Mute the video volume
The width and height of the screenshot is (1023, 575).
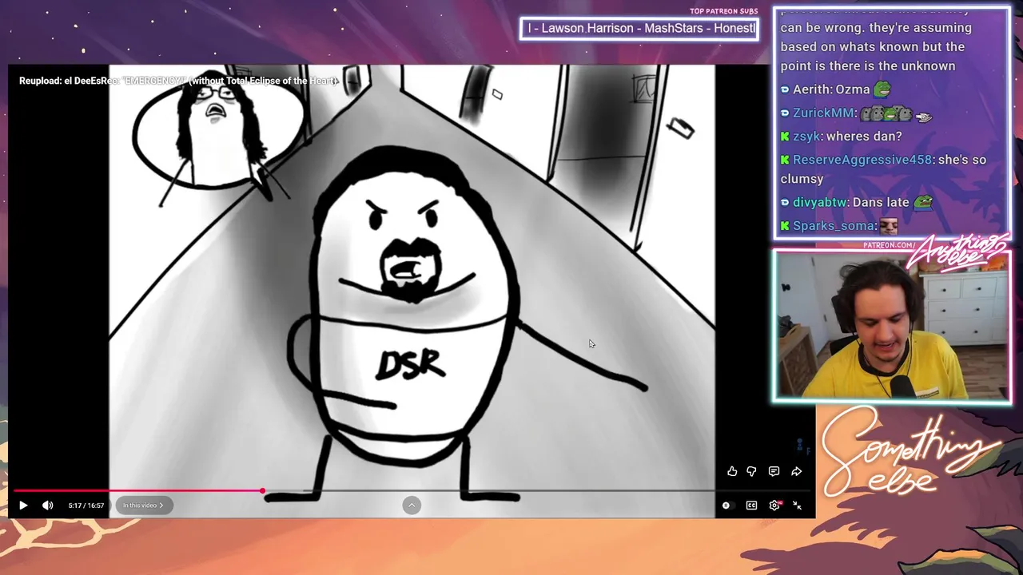pyautogui.click(x=48, y=506)
